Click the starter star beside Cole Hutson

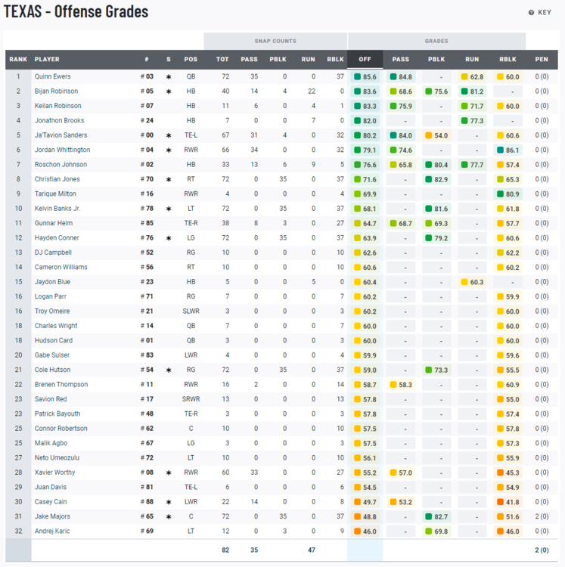169,370
